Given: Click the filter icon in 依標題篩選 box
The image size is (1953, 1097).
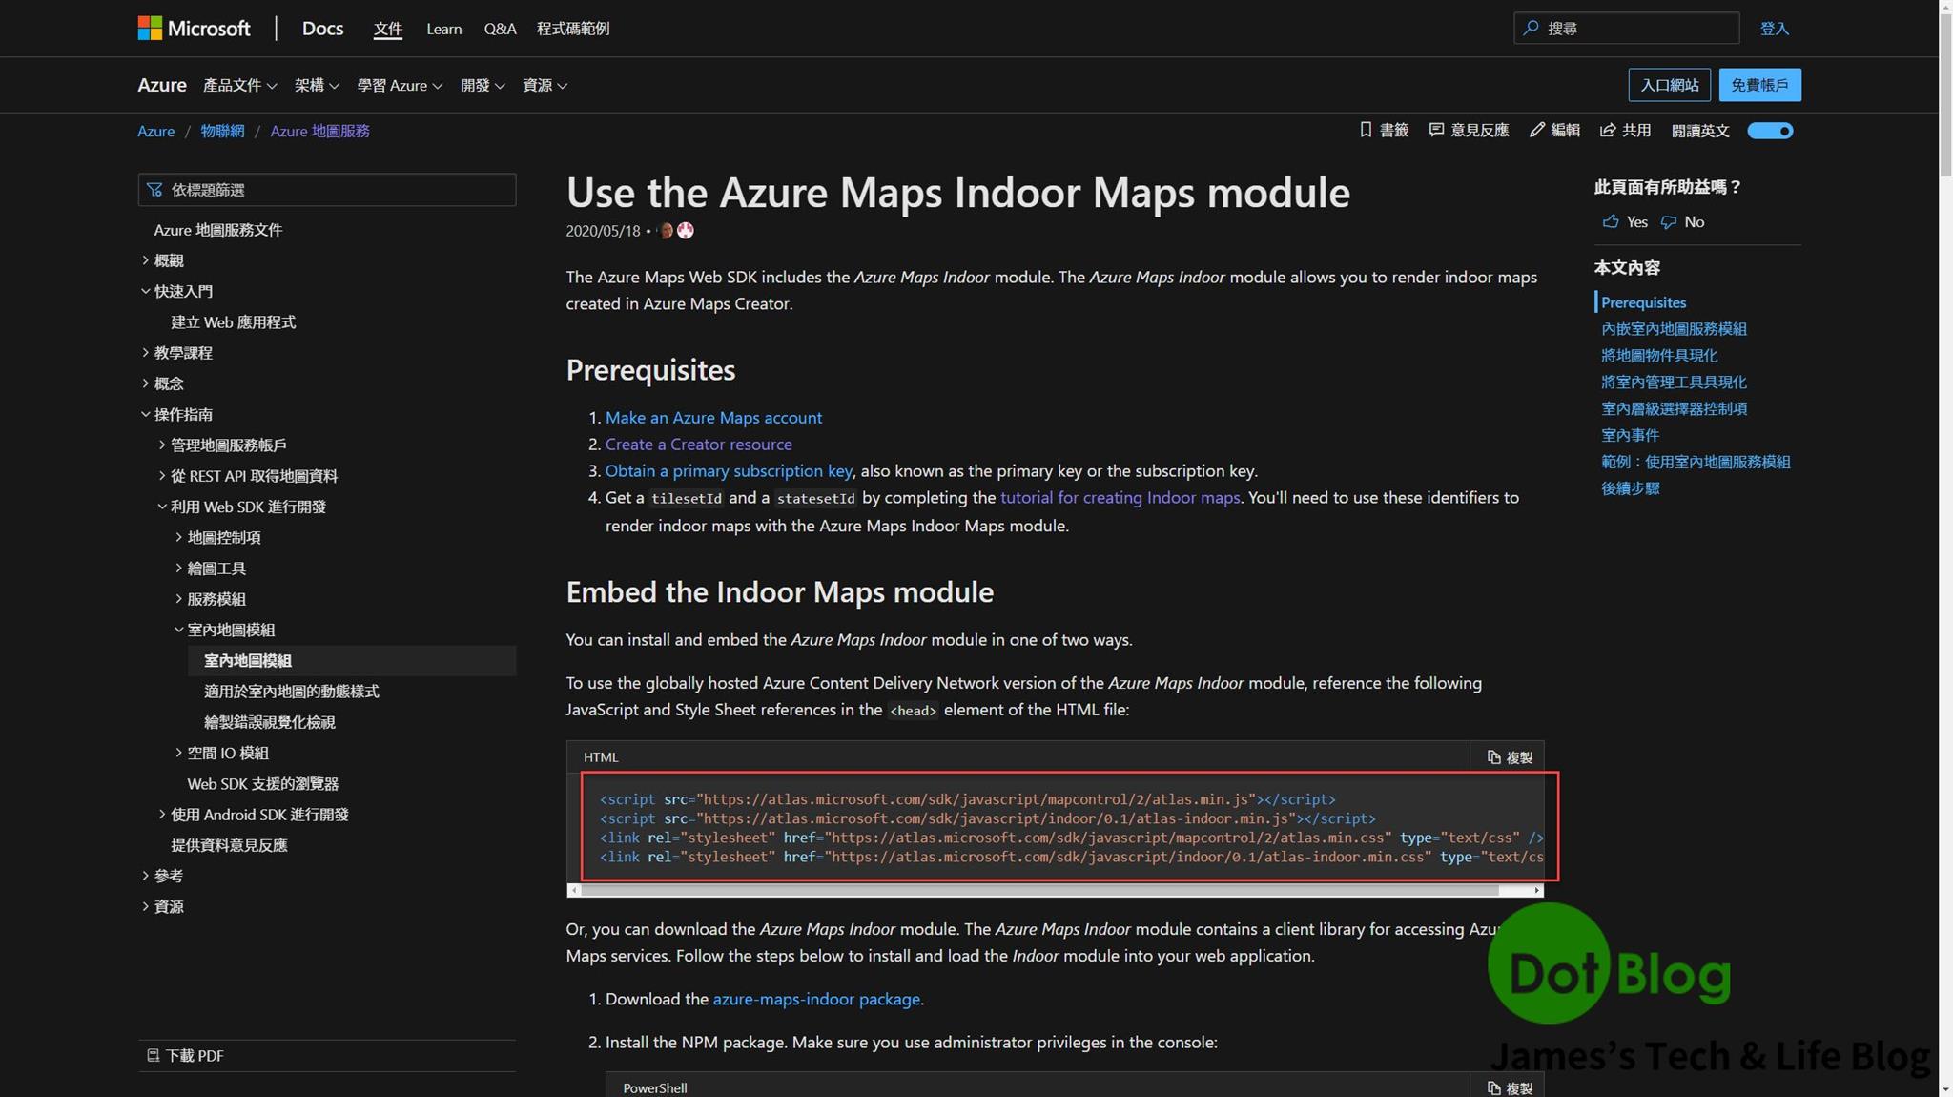Looking at the screenshot, I should point(154,189).
